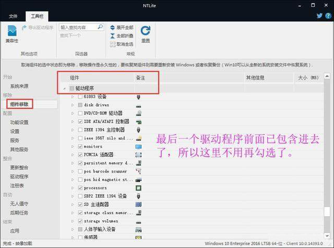Viewport: 334px width, 248px height.
Task: Open the 后期任务 page
Action: [x=19, y=213]
